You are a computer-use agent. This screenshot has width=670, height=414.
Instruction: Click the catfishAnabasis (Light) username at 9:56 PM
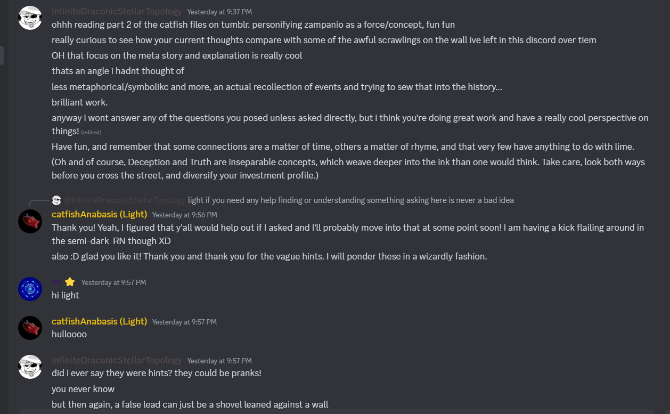[x=99, y=214]
